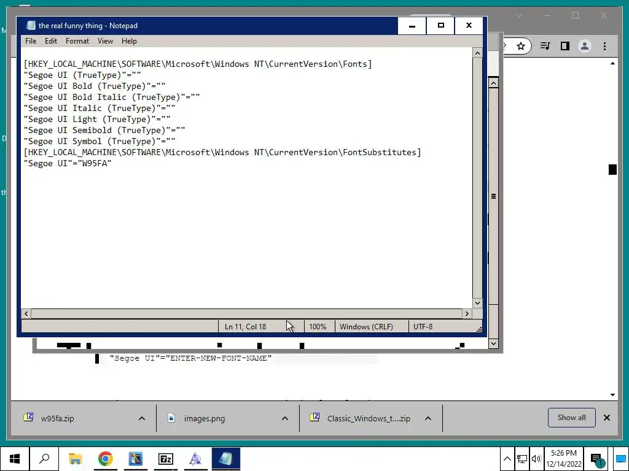The height and width of the screenshot is (471, 629).
Task: Minimize the Notepad window
Action: pos(412,26)
